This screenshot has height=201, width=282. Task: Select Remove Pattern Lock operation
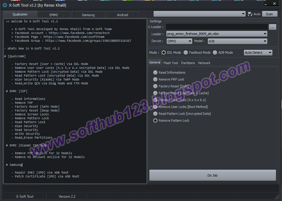click(155, 120)
